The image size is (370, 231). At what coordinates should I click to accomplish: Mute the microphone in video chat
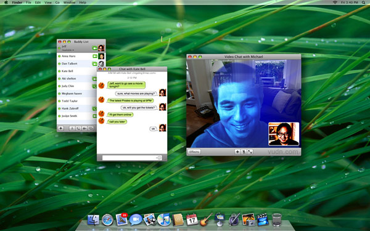pyautogui.click(x=244, y=152)
